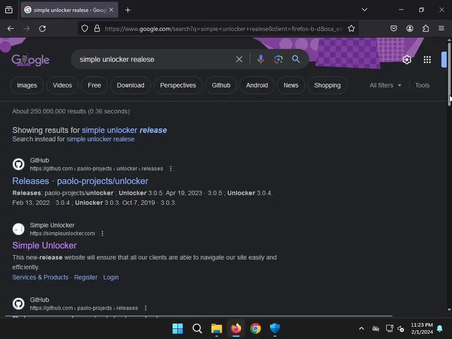Open muted volume tray icon
This screenshot has width=452, height=339.
pos(401,328)
